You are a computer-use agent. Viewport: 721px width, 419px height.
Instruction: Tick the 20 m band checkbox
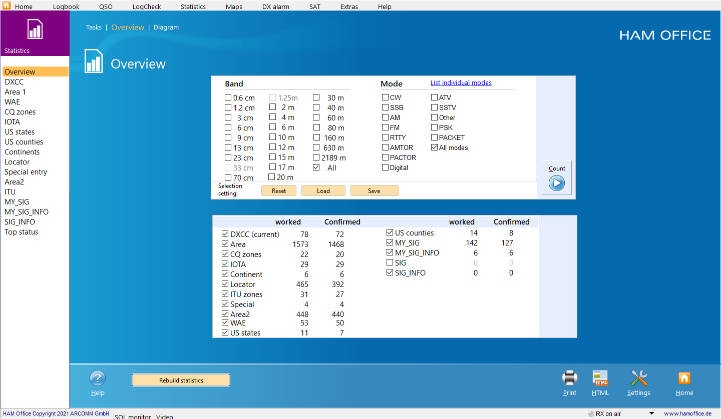click(x=272, y=177)
